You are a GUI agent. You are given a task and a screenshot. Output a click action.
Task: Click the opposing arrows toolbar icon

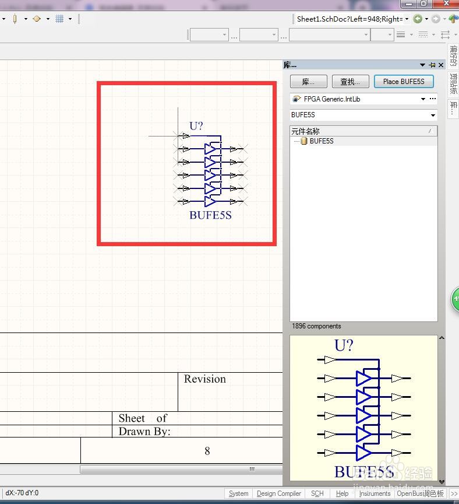point(445,34)
